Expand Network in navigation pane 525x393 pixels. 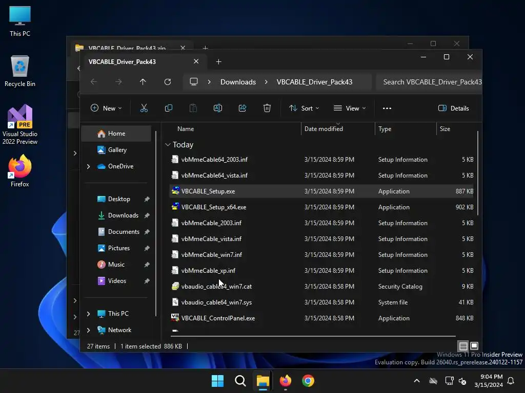tap(88, 330)
